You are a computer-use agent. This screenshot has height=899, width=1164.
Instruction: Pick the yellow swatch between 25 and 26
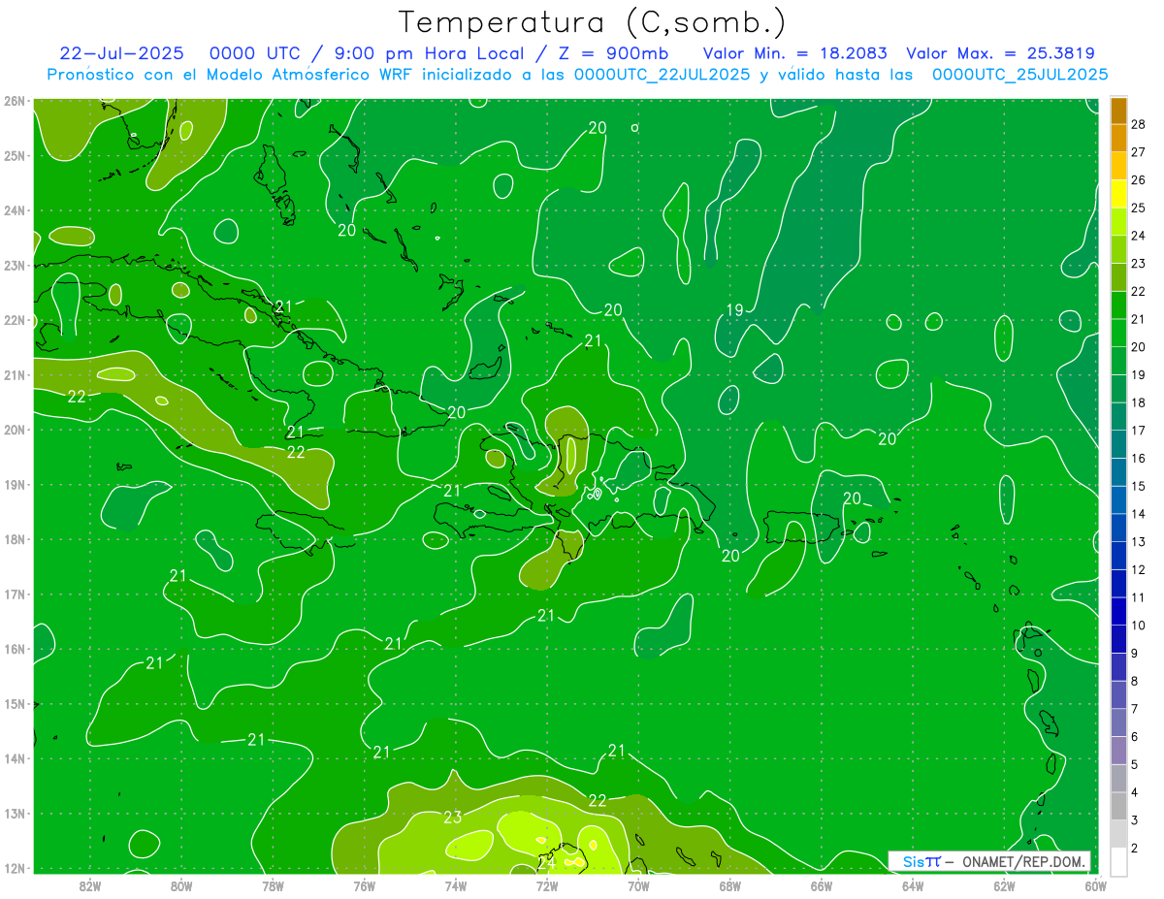(1118, 193)
